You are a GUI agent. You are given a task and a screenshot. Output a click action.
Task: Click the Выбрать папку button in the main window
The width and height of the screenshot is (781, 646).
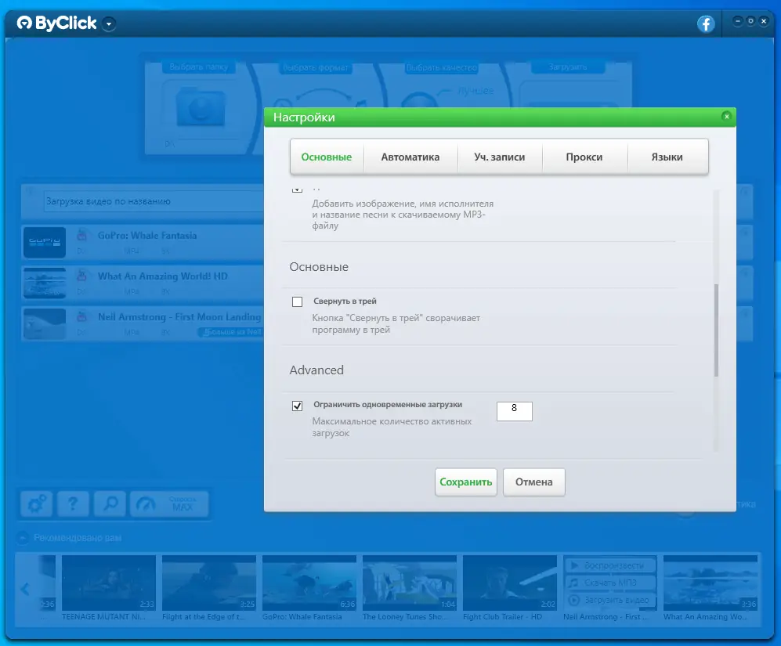tap(199, 67)
